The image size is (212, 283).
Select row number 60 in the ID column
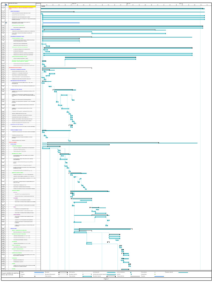pos(2,142)
